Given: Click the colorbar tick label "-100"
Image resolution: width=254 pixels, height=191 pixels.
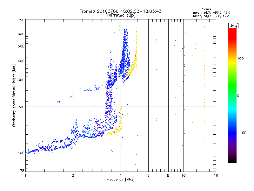Looking at the screenshot, I should pos(242,133).
